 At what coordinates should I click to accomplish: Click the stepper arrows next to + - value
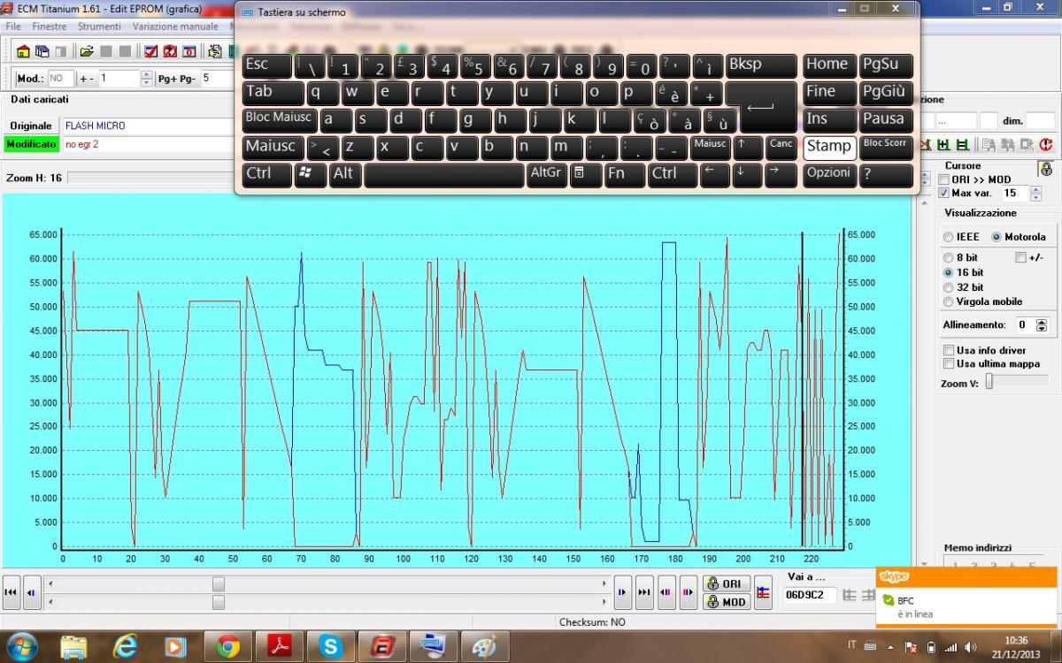pos(147,79)
